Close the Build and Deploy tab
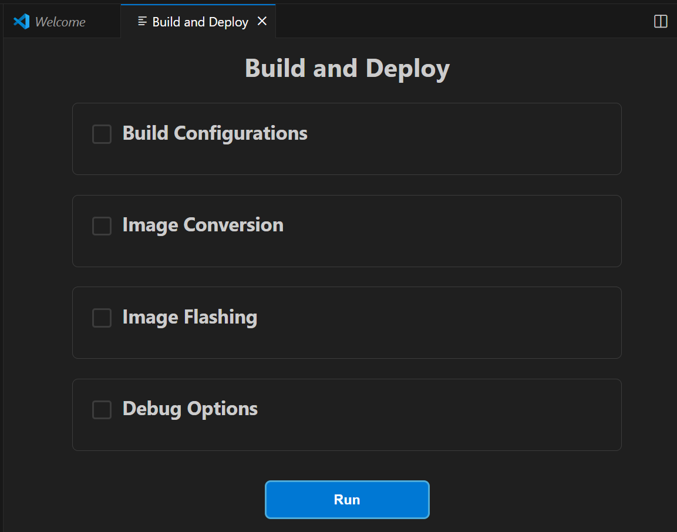Screen dimensions: 677x532 [x=262, y=21]
